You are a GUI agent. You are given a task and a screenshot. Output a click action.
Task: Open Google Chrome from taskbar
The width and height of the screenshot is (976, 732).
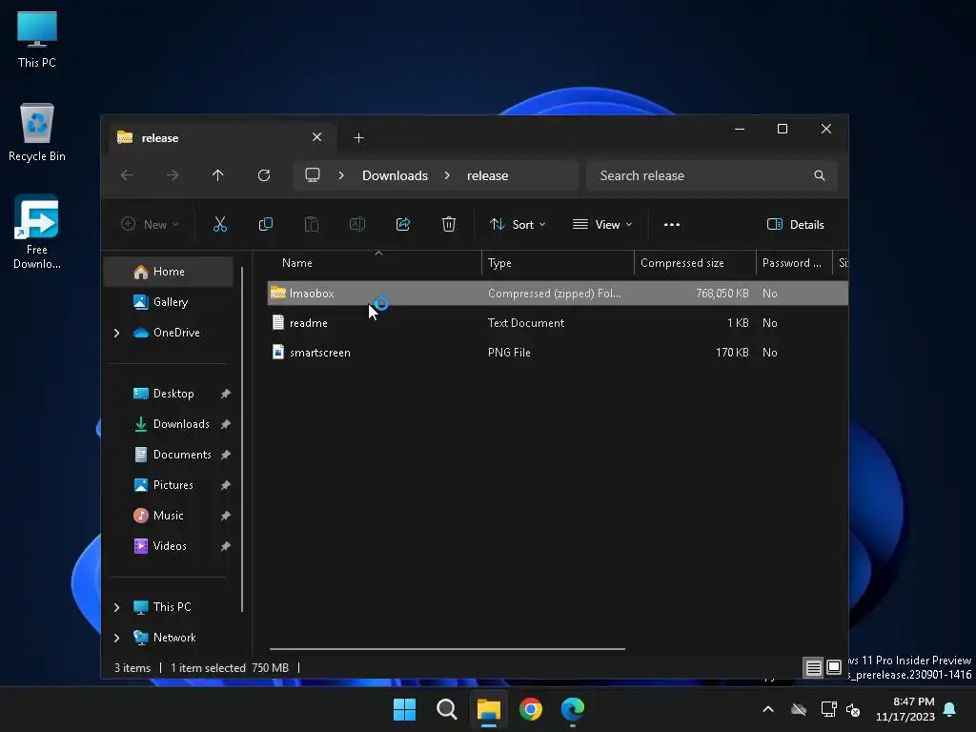point(530,709)
